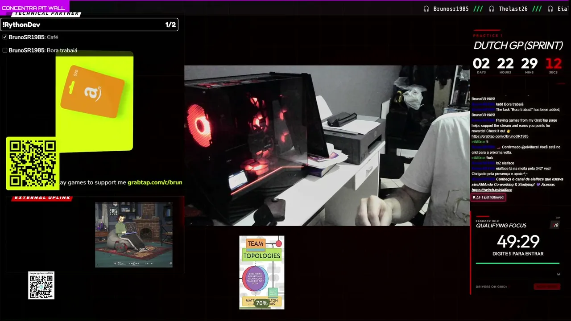Uncheck the completed 'Café' task checkbox
Image resolution: width=571 pixels, height=321 pixels.
pyautogui.click(x=5, y=37)
